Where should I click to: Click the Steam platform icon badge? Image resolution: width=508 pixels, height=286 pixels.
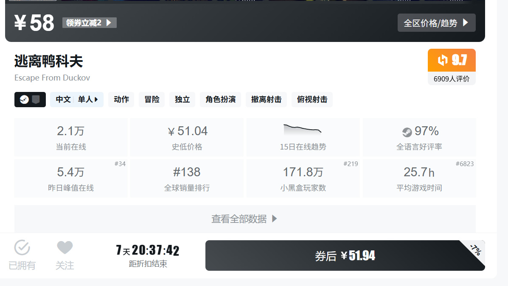(30, 99)
